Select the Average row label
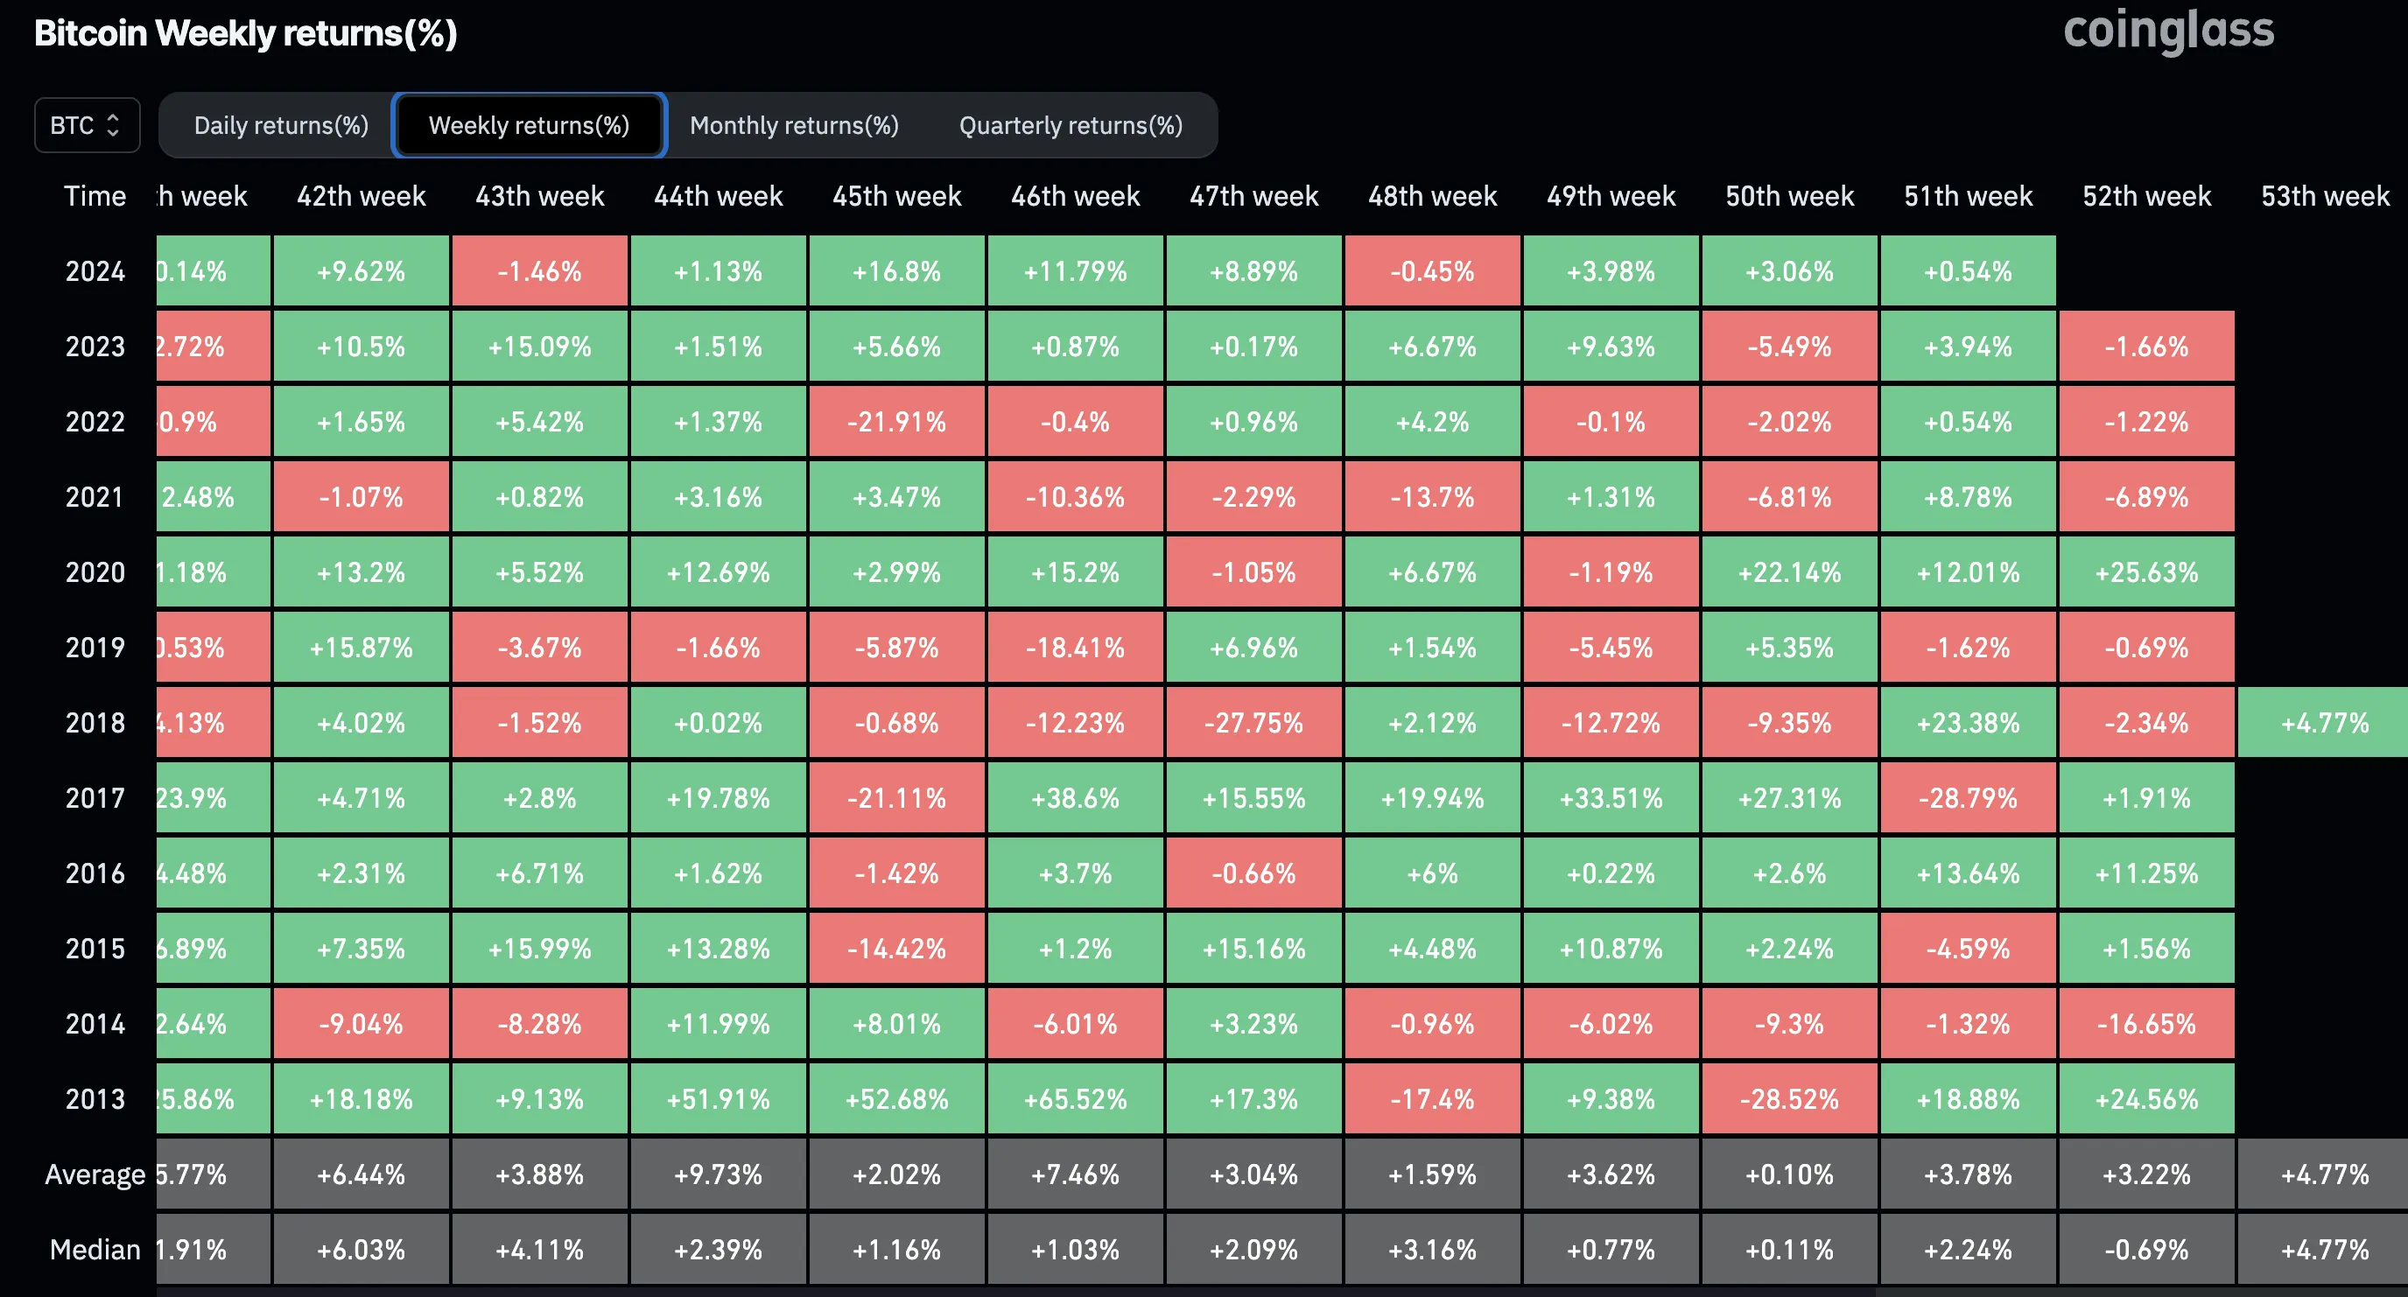 click(x=95, y=1174)
